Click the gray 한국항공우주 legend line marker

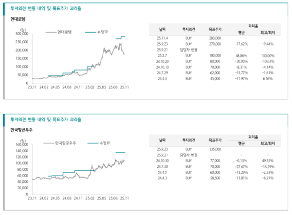click(x=48, y=143)
